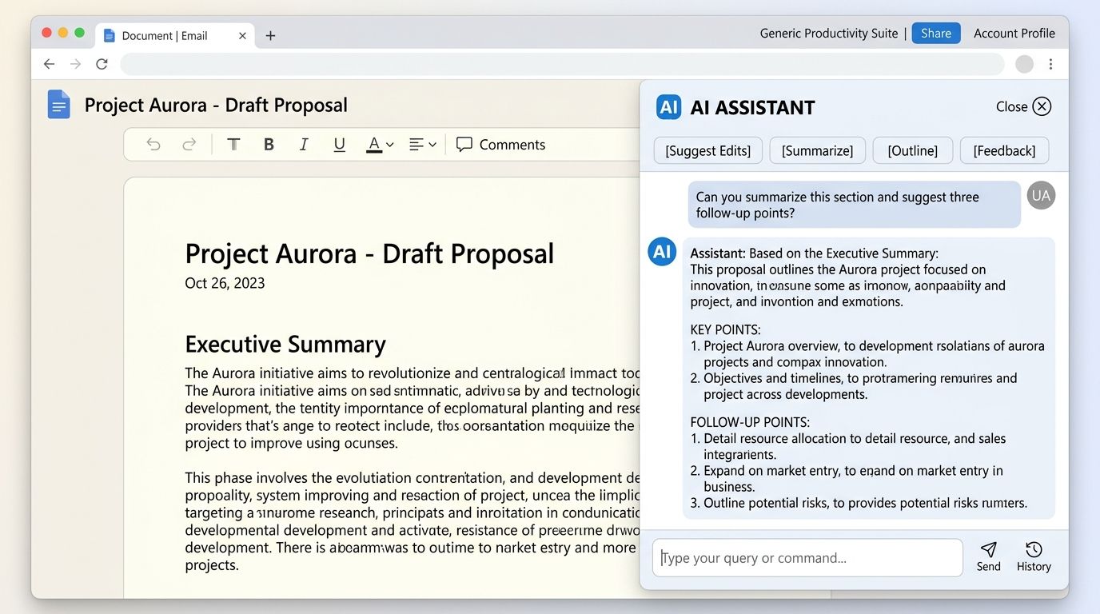
Task: Click the Feedback button
Action: coord(1004,150)
